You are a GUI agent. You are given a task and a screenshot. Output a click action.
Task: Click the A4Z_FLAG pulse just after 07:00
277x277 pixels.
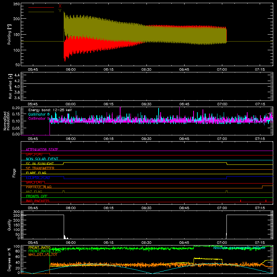(x=227, y=191)
